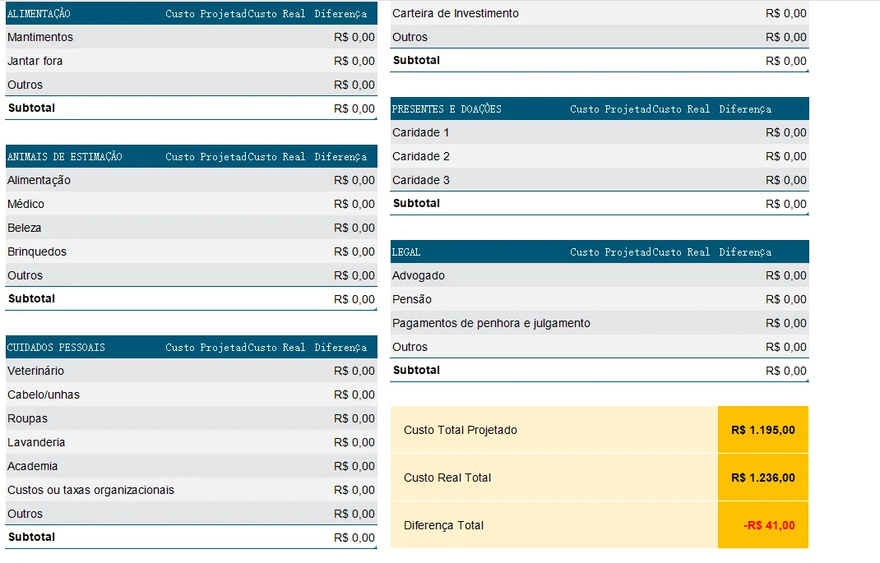Image resolution: width=880 pixels, height=563 pixels.
Task: Select the Brinquedos cell
Action: [x=37, y=252]
